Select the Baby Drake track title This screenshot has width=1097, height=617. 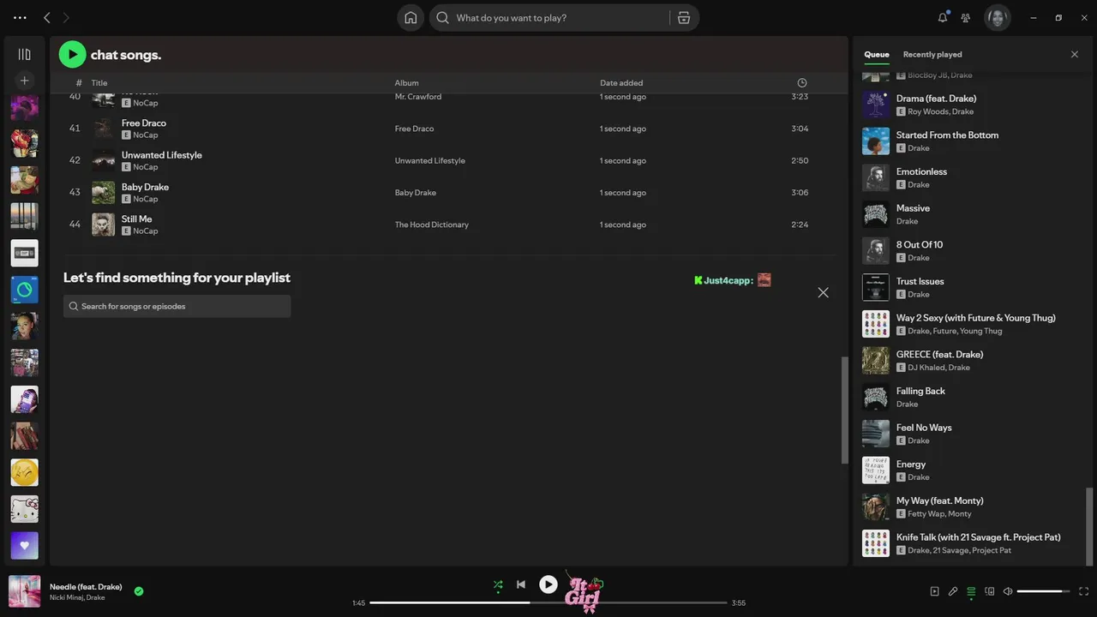click(x=145, y=187)
